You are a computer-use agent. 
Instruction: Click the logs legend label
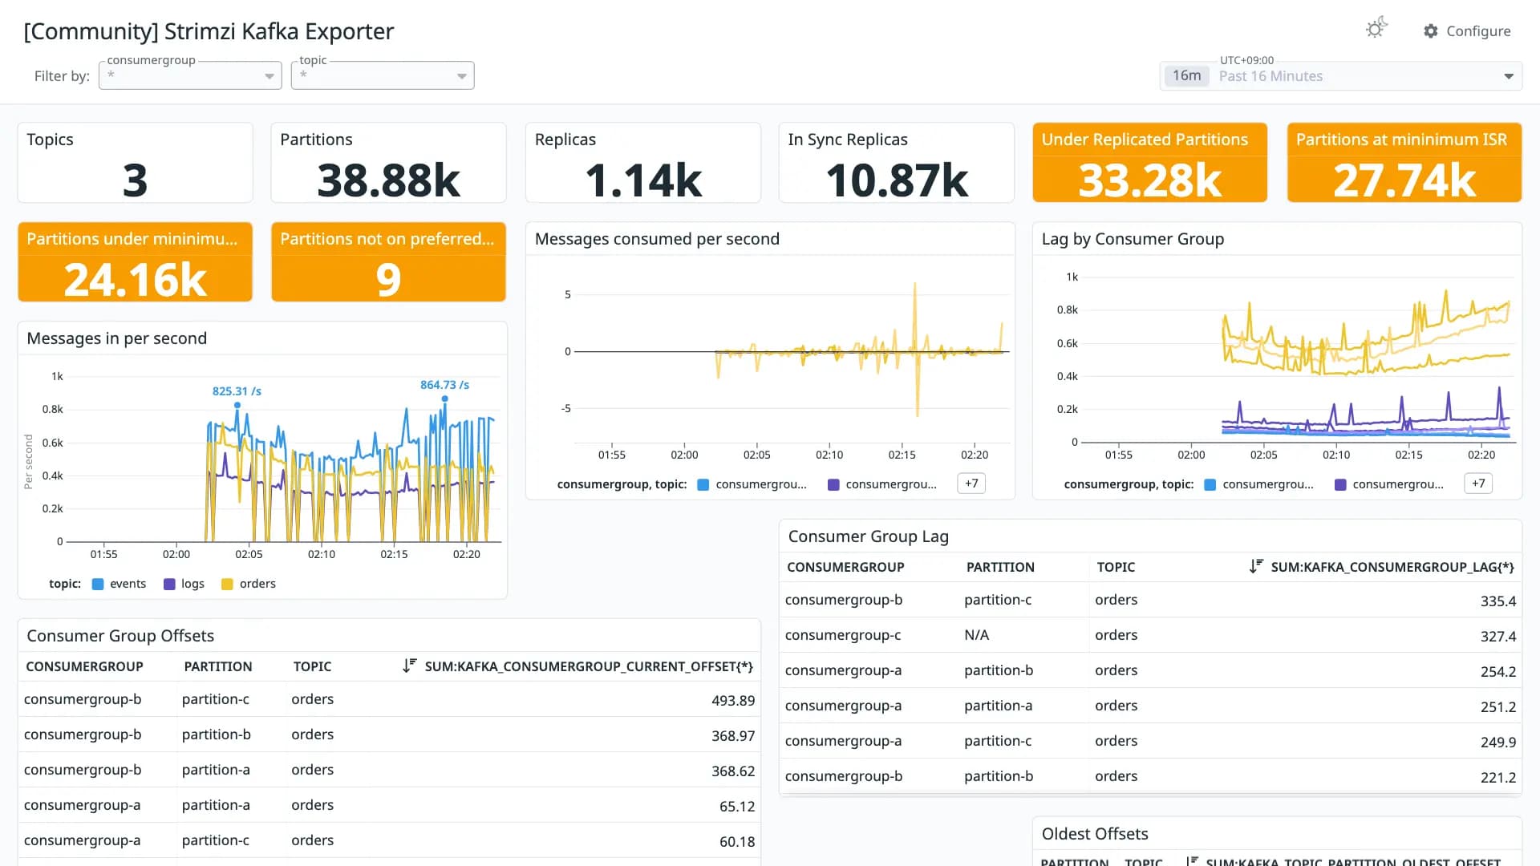(192, 584)
